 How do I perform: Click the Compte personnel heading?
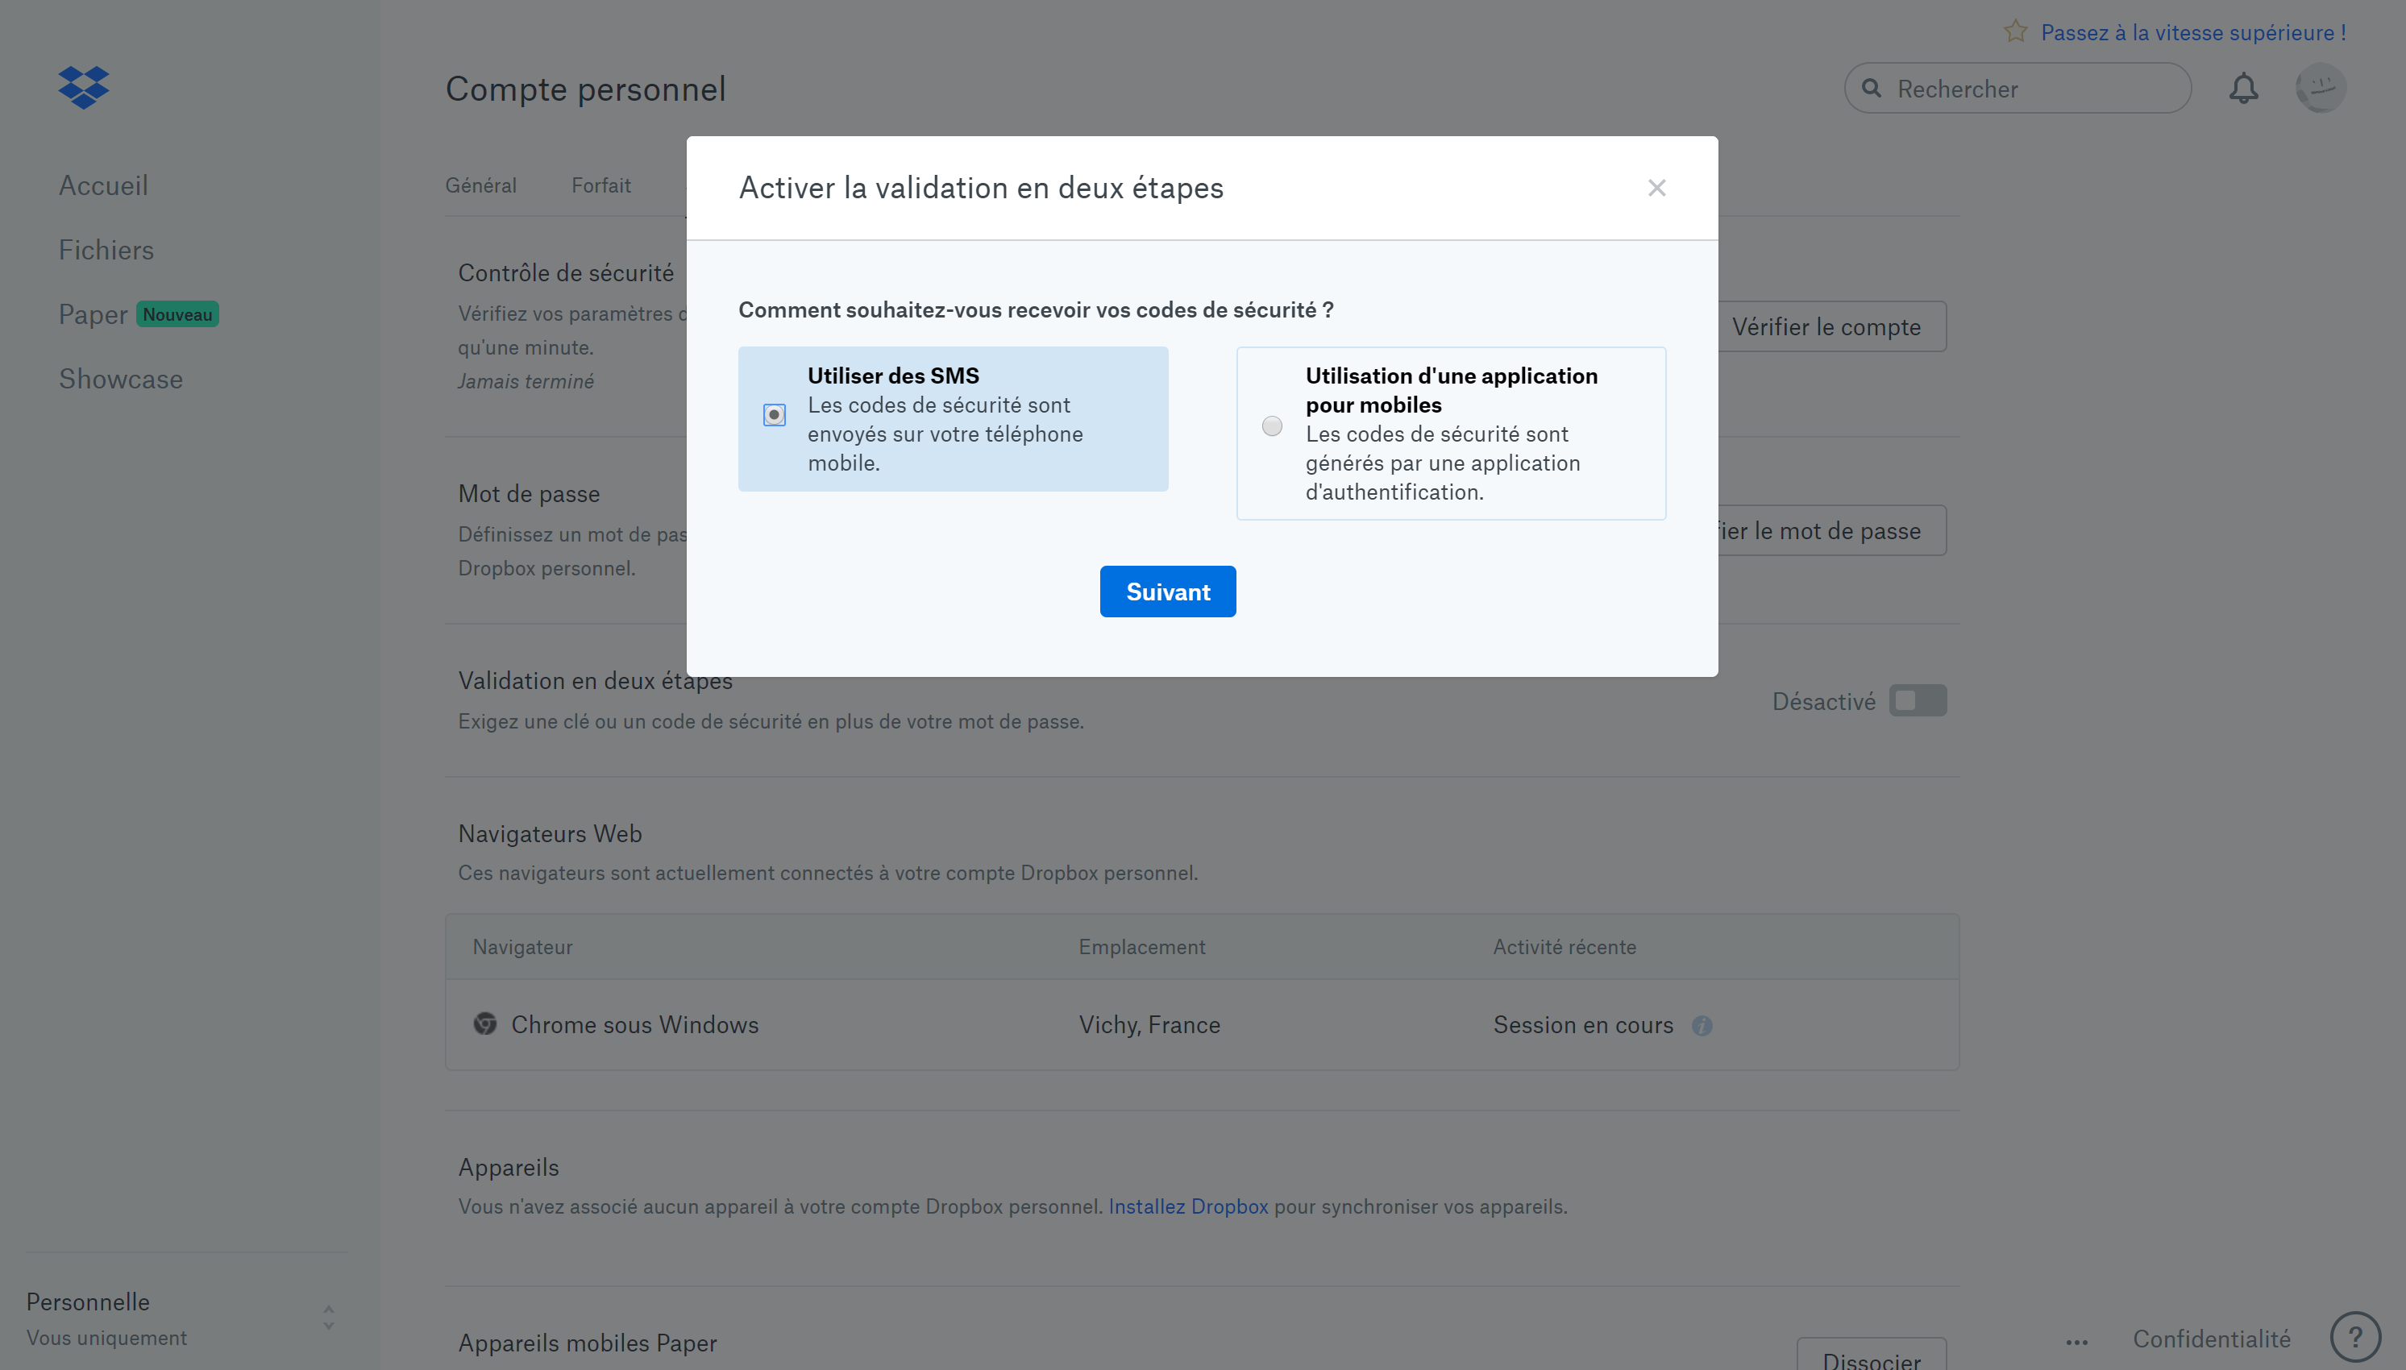pos(585,89)
